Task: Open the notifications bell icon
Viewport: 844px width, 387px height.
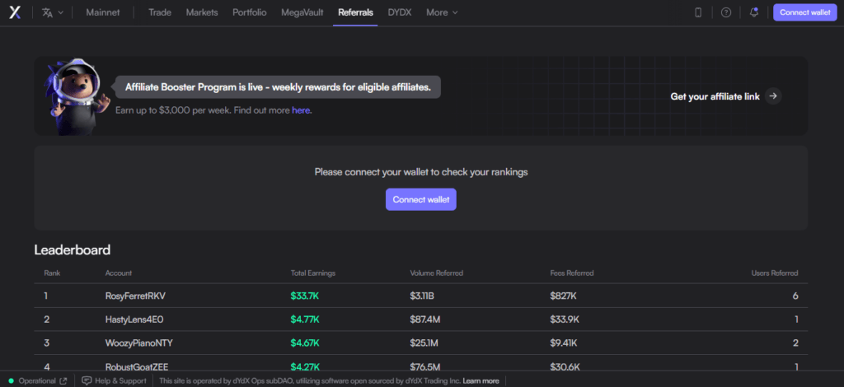Action: tap(754, 12)
